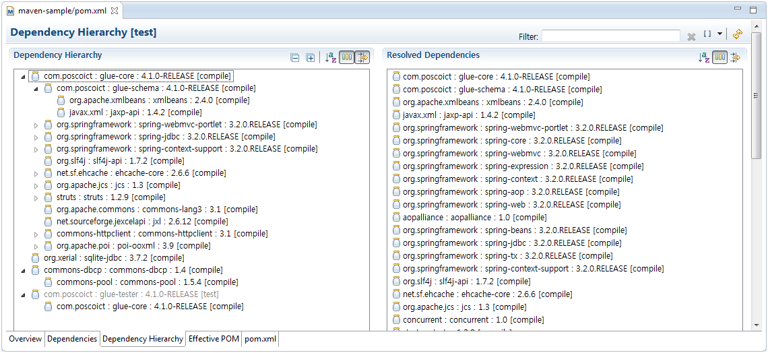768x353 pixels.
Task: Click jar icon of concurrent 1.0 in Resolved list
Action: [x=397, y=320]
